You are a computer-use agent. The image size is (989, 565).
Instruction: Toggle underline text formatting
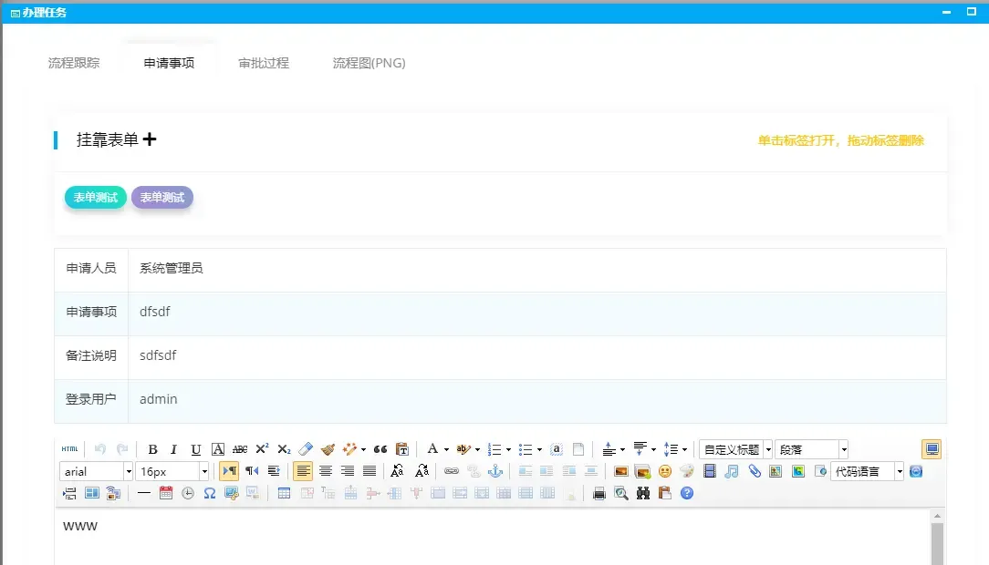coord(195,449)
